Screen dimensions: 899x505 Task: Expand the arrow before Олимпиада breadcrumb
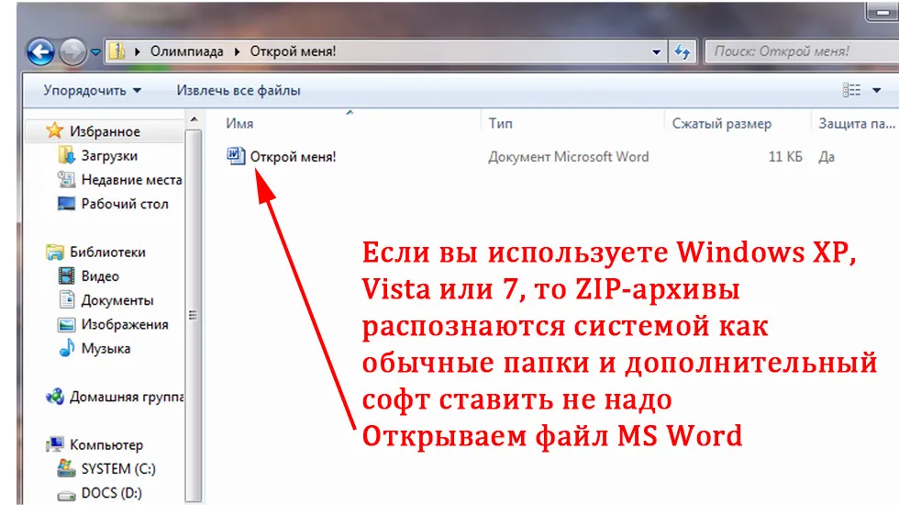(138, 51)
